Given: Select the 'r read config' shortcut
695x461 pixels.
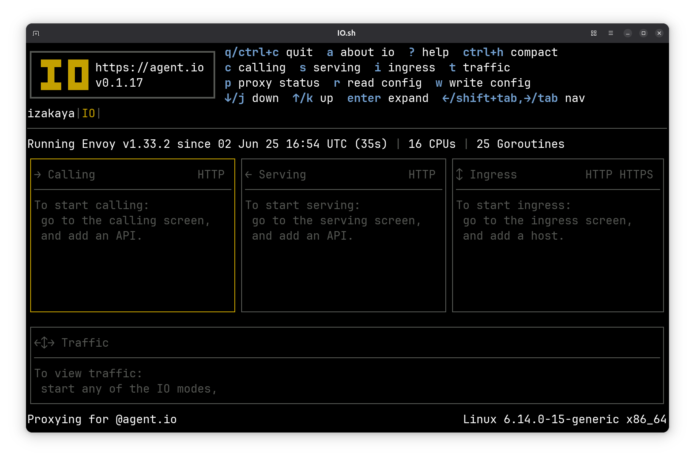Looking at the screenshot, I should tap(378, 83).
